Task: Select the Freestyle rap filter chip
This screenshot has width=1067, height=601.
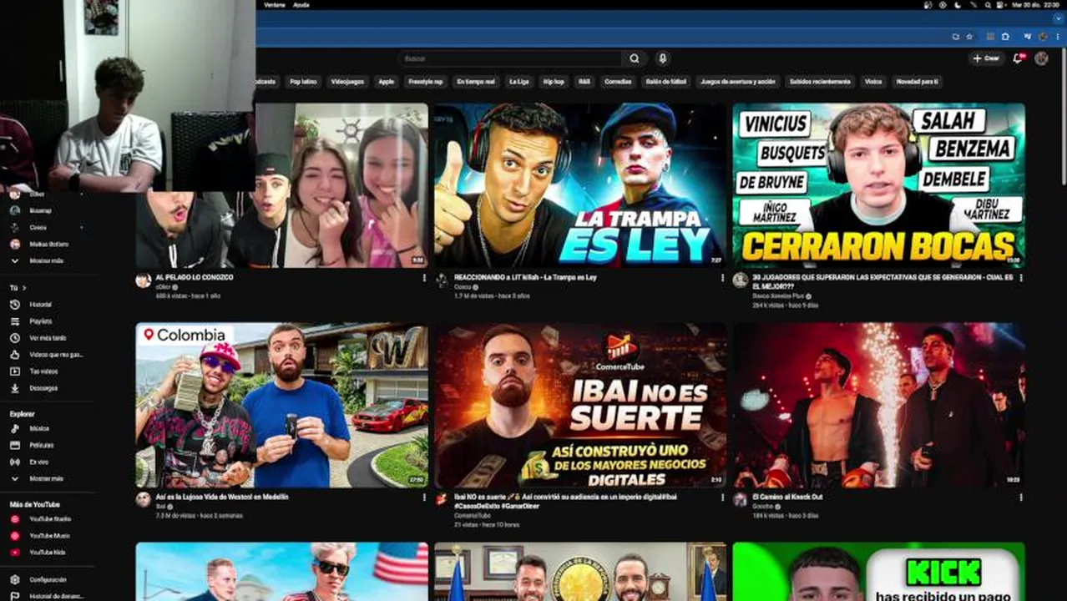Action: 425,82
